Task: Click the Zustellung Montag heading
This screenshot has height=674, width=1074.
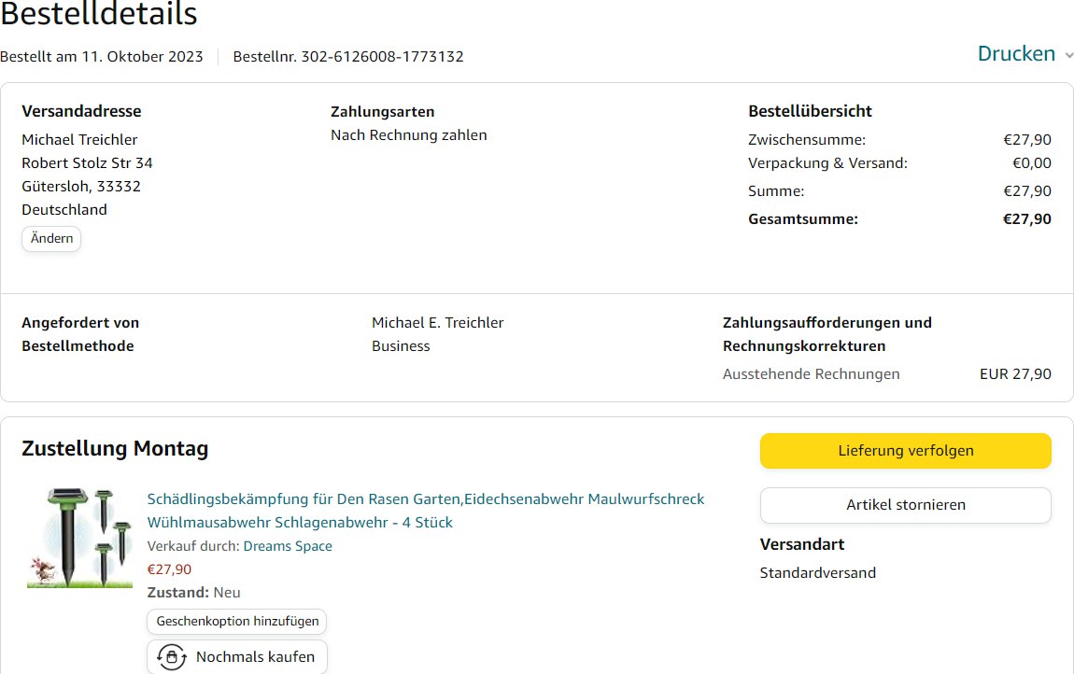Action: pos(115,449)
